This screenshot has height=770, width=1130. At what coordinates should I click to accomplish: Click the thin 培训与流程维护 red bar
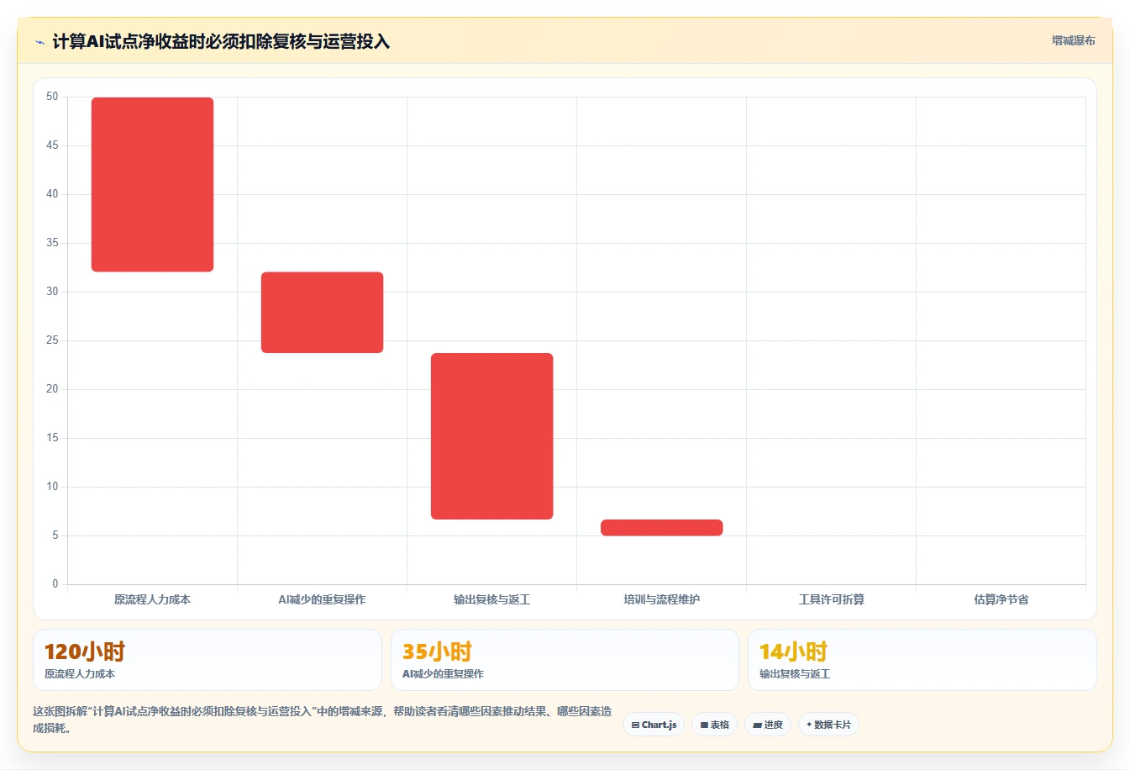(x=661, y=527)
